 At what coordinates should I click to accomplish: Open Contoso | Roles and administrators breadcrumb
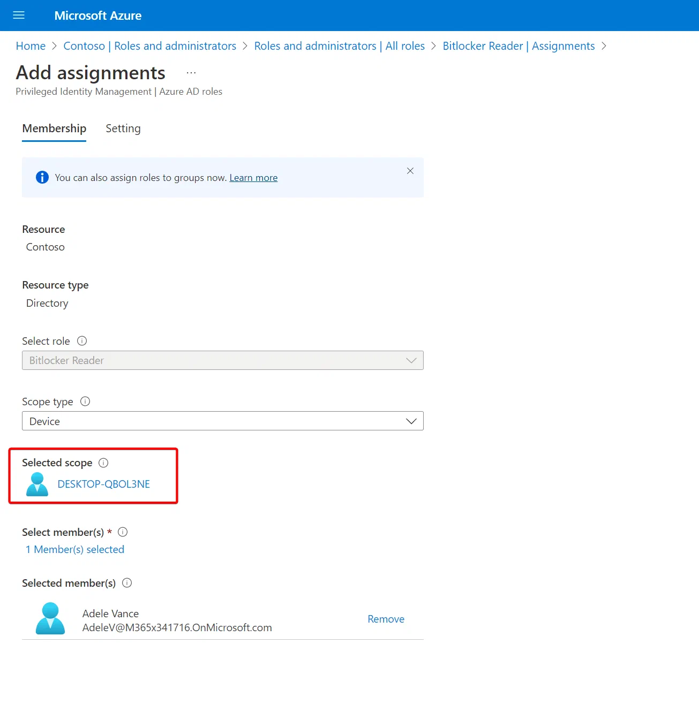pyautogui.click(x=149, y=46)
